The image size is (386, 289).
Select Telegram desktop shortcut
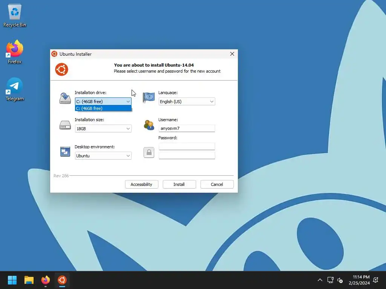pos(15,89)
